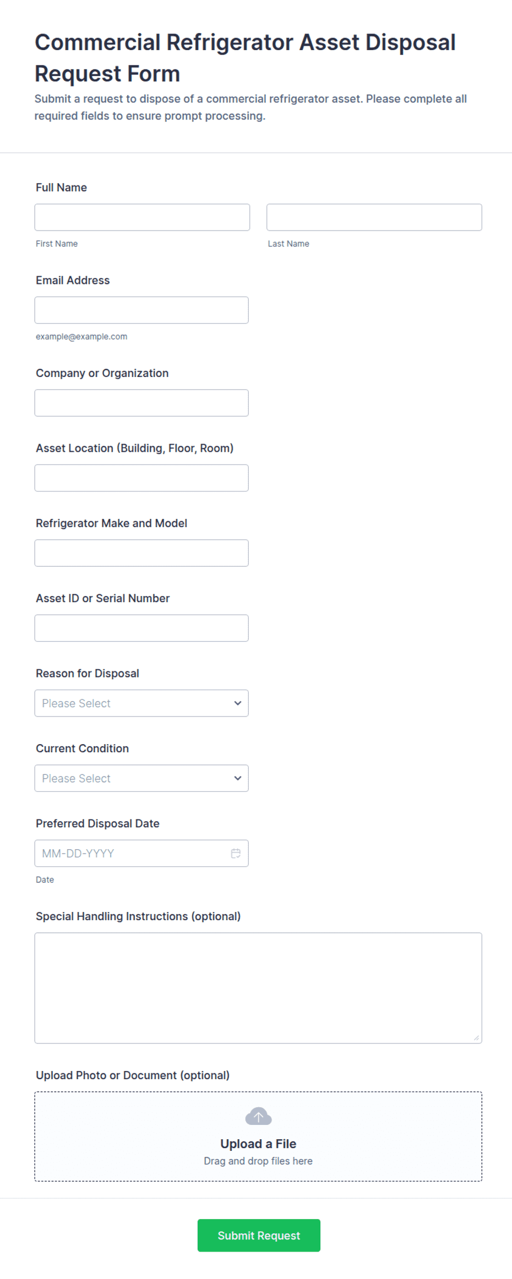Open the calendar picker icon
Viewport: 512px width, 1279px height.
click(x=236, y=853)
